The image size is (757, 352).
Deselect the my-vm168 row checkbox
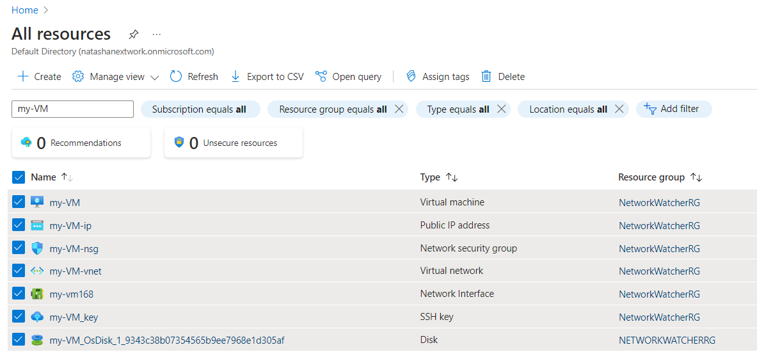(19, 294)
